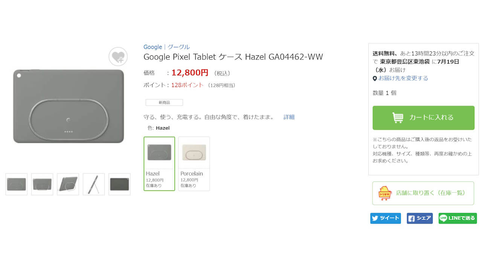This screenshot has width=482, height=271.
Task: Click the LINE app icon on the send button
Action: tap(444, 218)
